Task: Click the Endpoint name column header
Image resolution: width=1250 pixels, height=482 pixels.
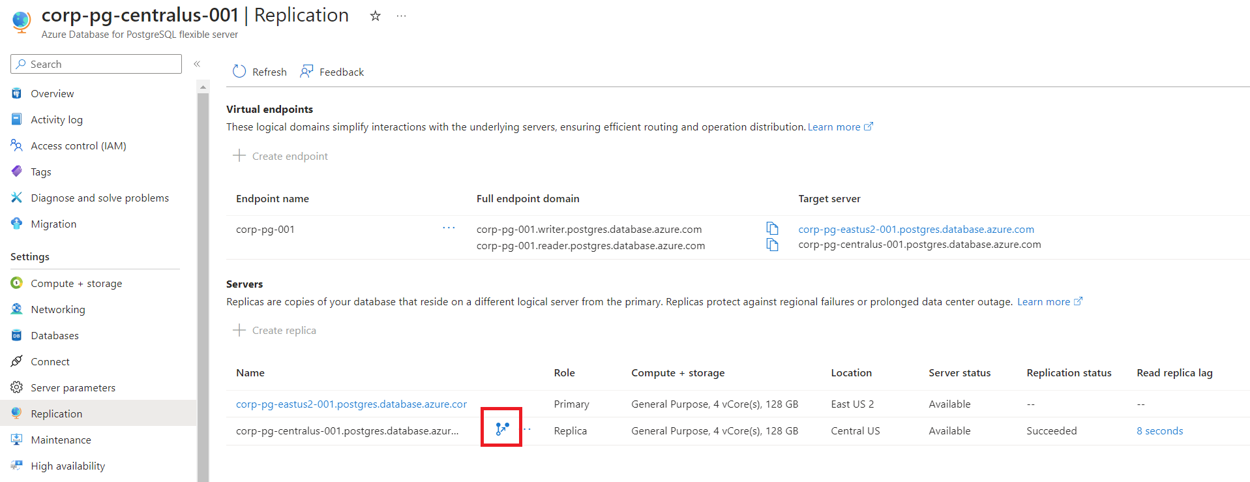Action: [273, 198]
